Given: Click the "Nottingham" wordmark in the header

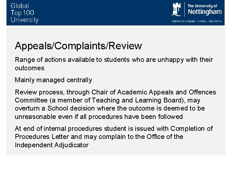Looking at the screenshot, I should click(x=204, y=12).
